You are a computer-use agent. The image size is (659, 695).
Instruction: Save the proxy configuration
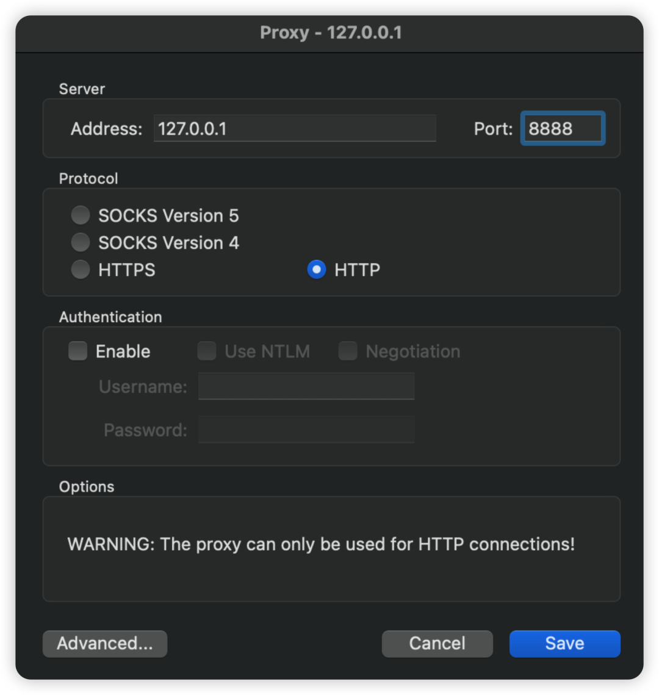pos(564,644)
